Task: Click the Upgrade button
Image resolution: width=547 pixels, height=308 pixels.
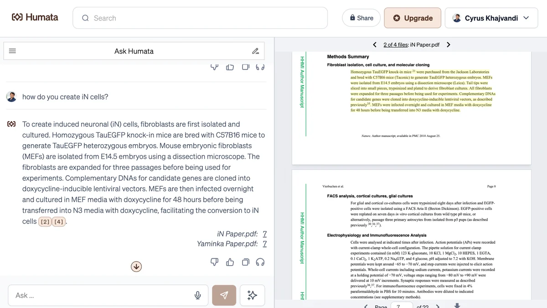Action: [x=413, y=18]
